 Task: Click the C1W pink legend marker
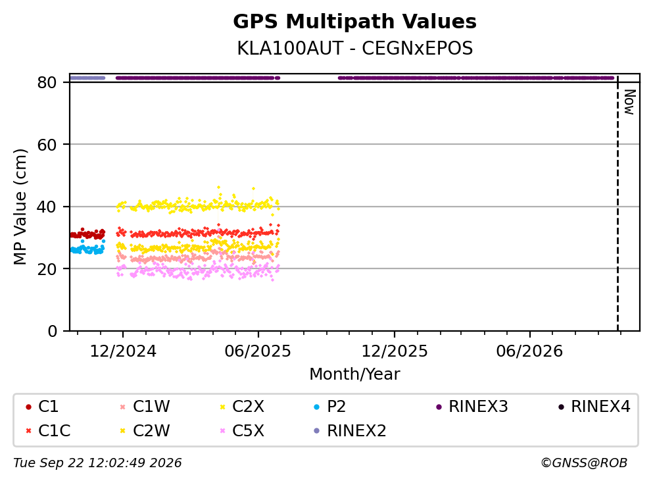(122, 407)
